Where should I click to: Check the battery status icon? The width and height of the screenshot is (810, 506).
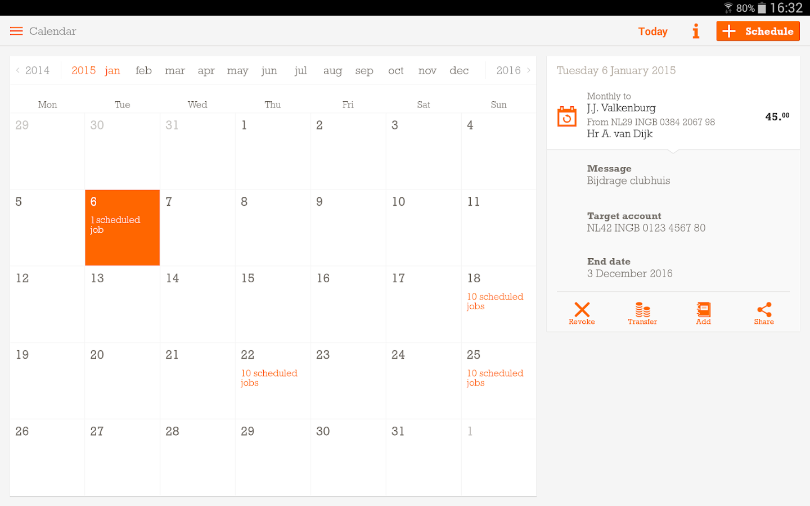pyautogui.click(x=762, y=8)
